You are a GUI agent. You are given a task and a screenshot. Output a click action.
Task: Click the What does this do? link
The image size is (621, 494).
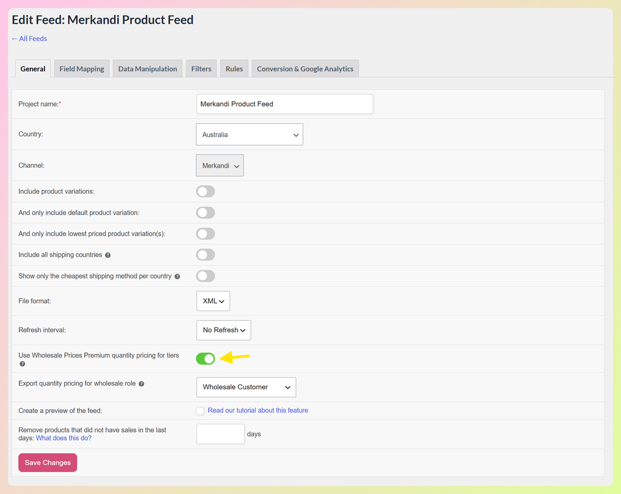[x=64, y=438]
